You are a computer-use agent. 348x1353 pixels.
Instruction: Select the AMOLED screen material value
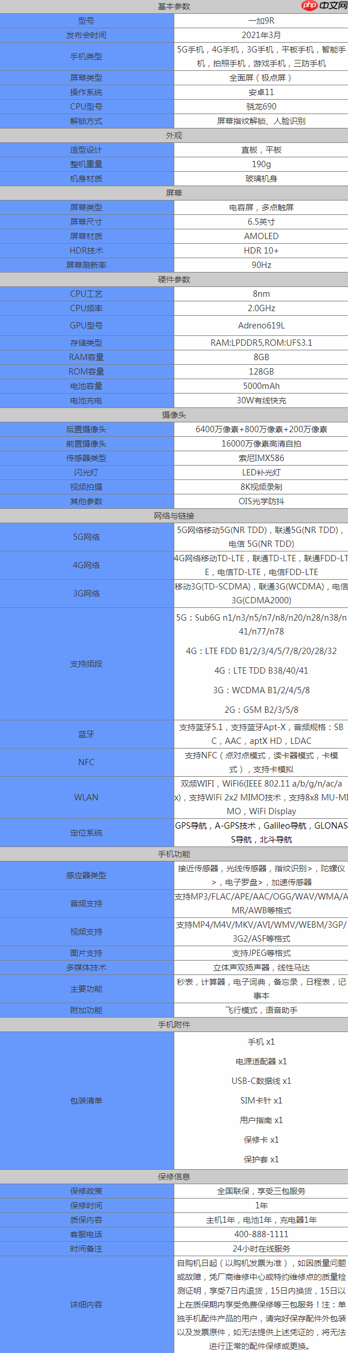pos(261,236)
